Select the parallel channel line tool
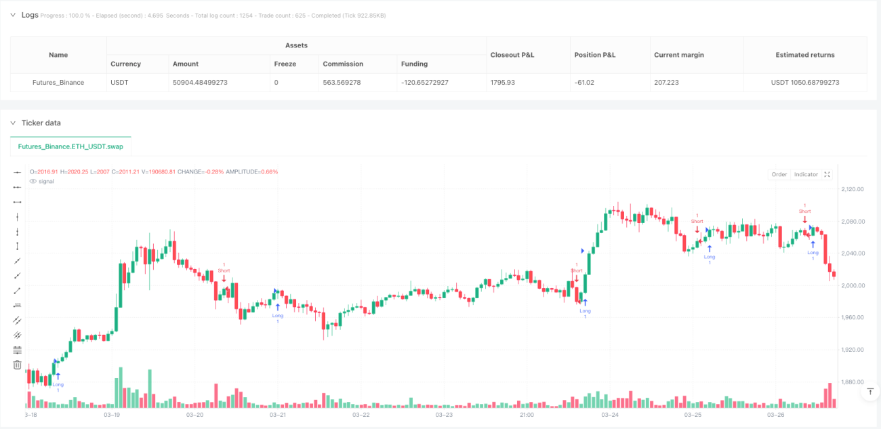Image resolution: width=881 pixels, height=429 pixels. pyautogui.click(x=17, y=320)
